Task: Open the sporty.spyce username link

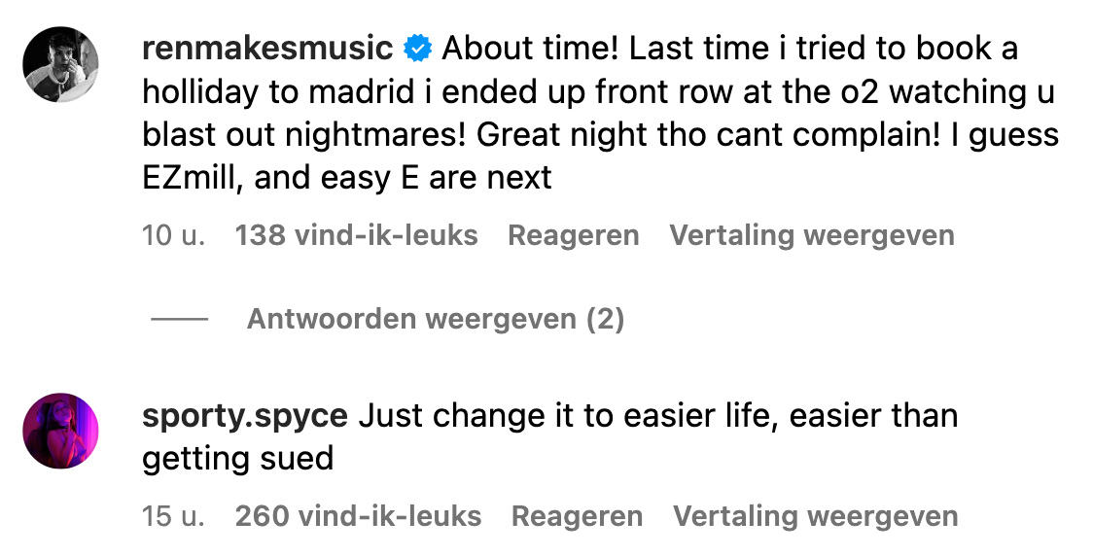Action: 245,416
